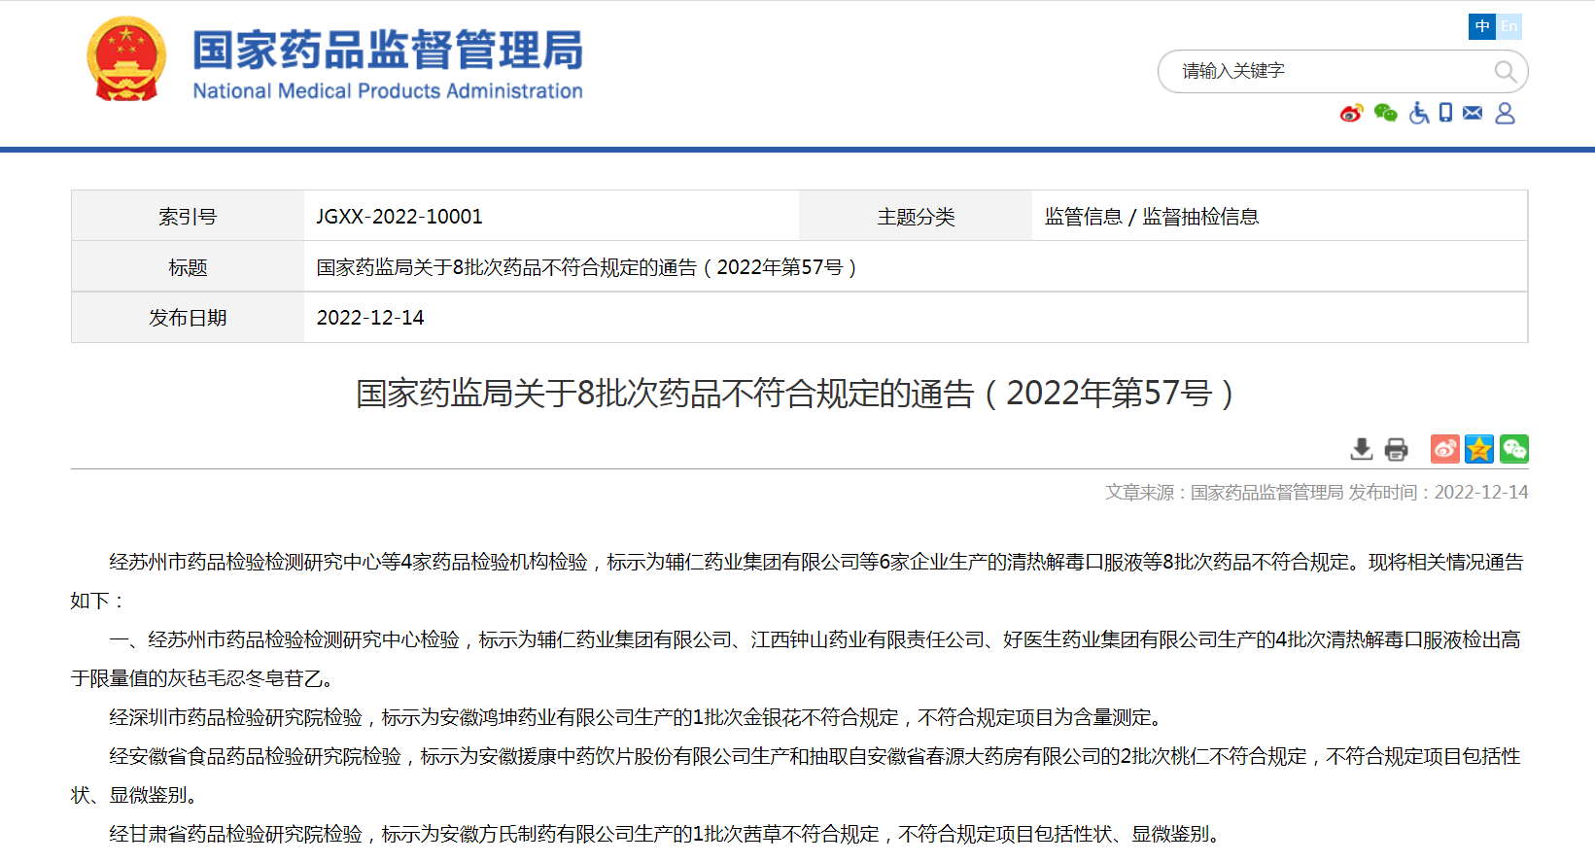Select publish date 2022-12-14 in table
The image size is (1595, 862).
(x=370, y=318)
